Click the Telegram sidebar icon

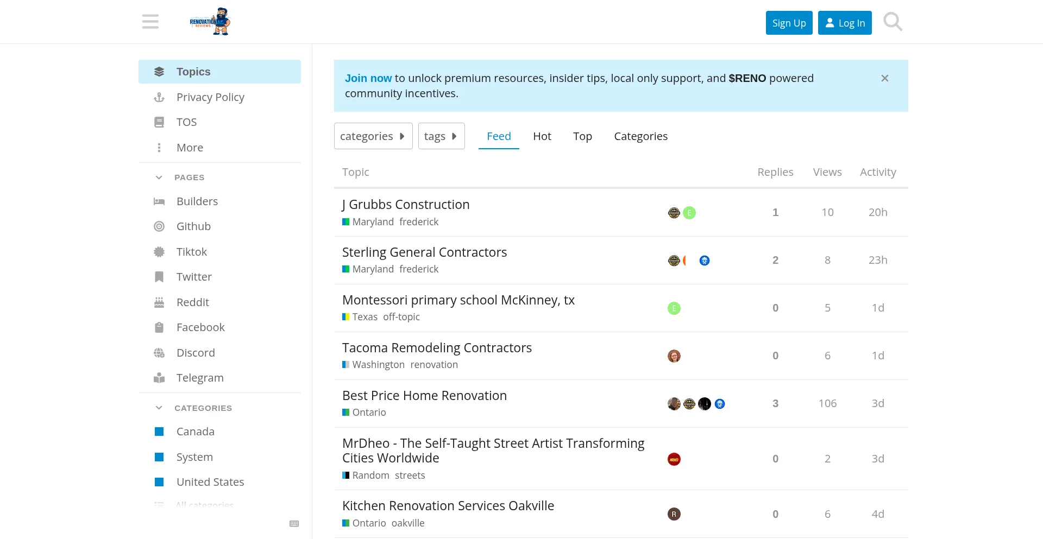pos(159,378)
